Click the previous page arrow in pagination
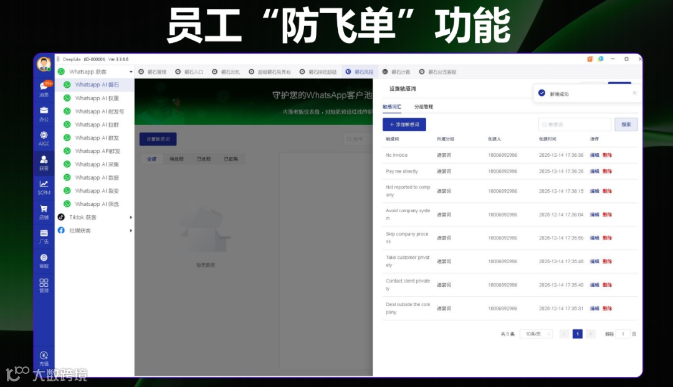 tap(565, 334)
